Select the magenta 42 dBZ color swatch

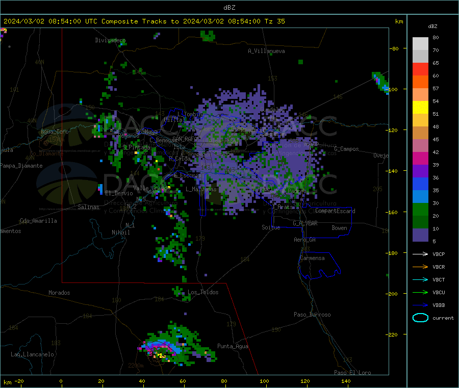pyautogui.click(x=420, y=158)
